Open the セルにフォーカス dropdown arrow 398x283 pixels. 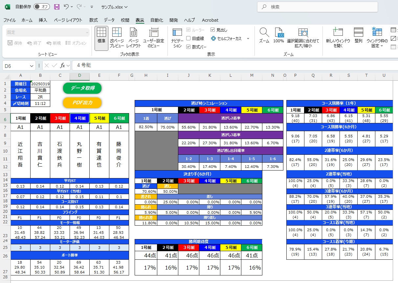248,38
